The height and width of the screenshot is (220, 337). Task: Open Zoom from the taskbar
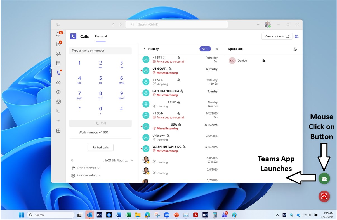tap(167, 215)
